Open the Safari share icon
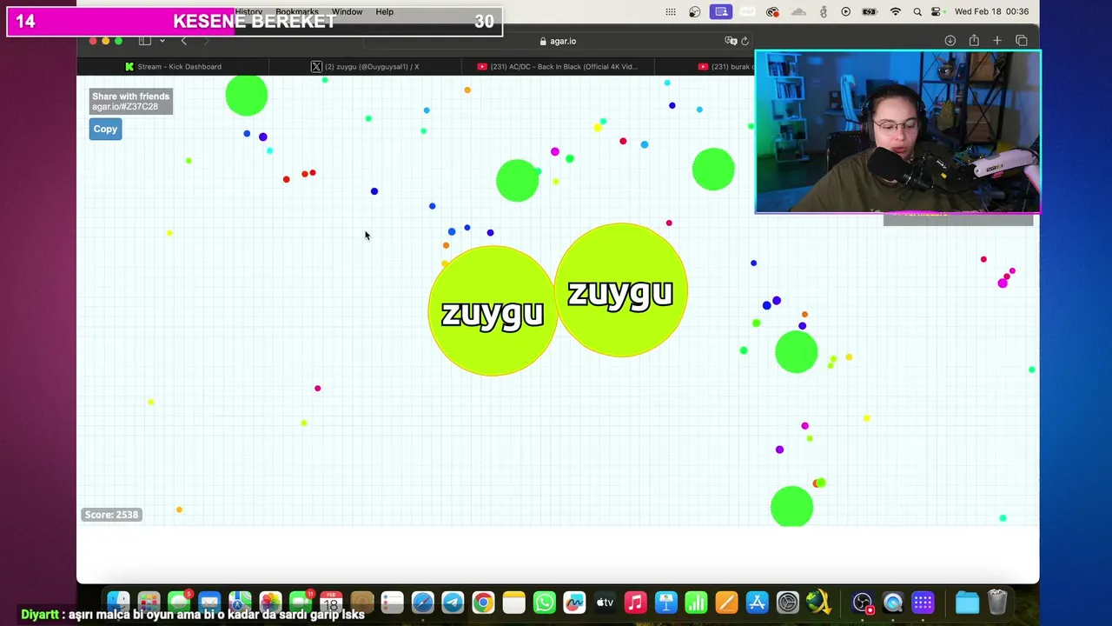This screenshot has width=1112, height=626. 974,41
